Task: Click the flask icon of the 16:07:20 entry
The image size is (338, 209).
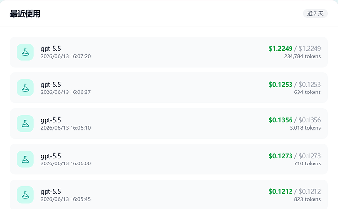Action: (x=25, y=52)
